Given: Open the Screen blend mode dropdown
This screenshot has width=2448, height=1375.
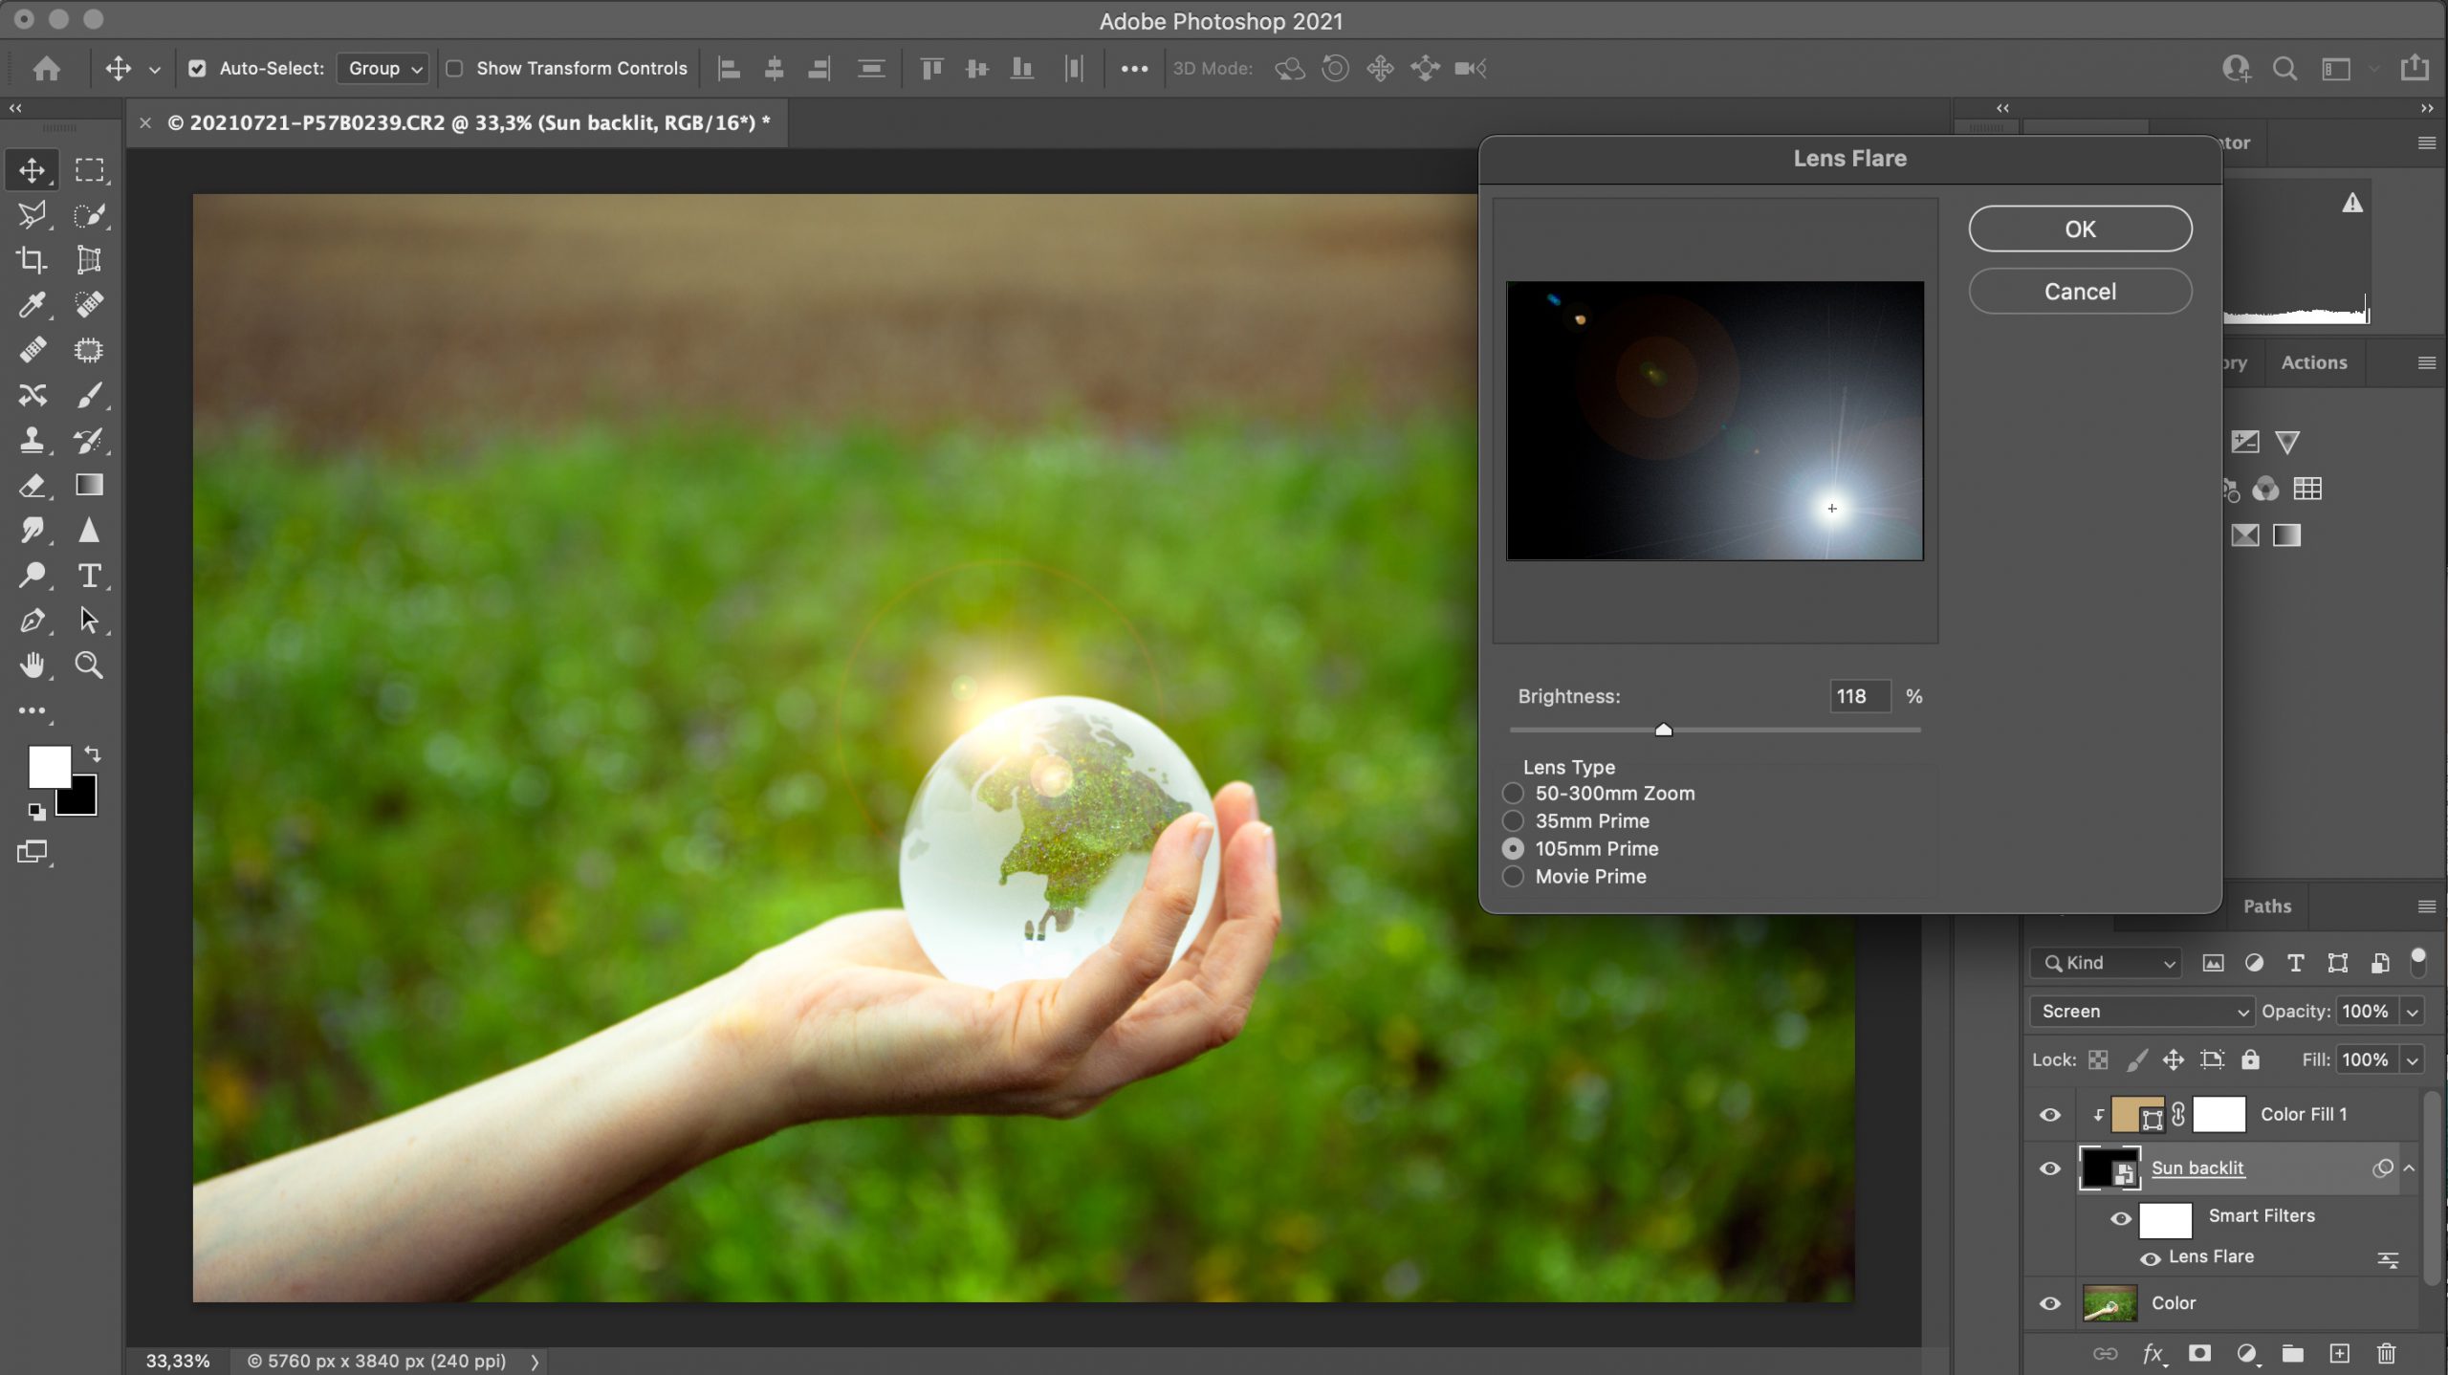Looking at the screenshot, I should (x=2142, y=1011).
